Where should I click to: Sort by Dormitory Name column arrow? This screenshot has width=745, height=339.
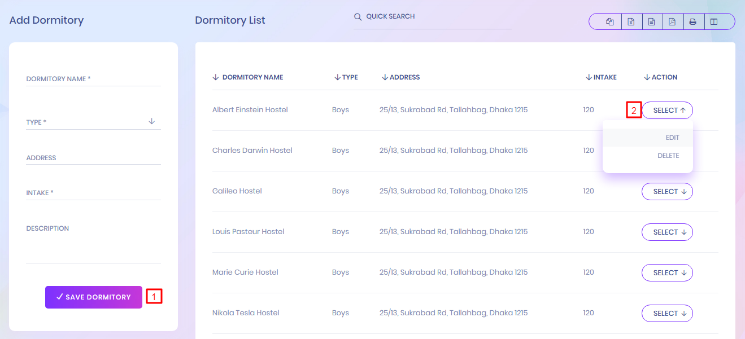coord(216,77)
